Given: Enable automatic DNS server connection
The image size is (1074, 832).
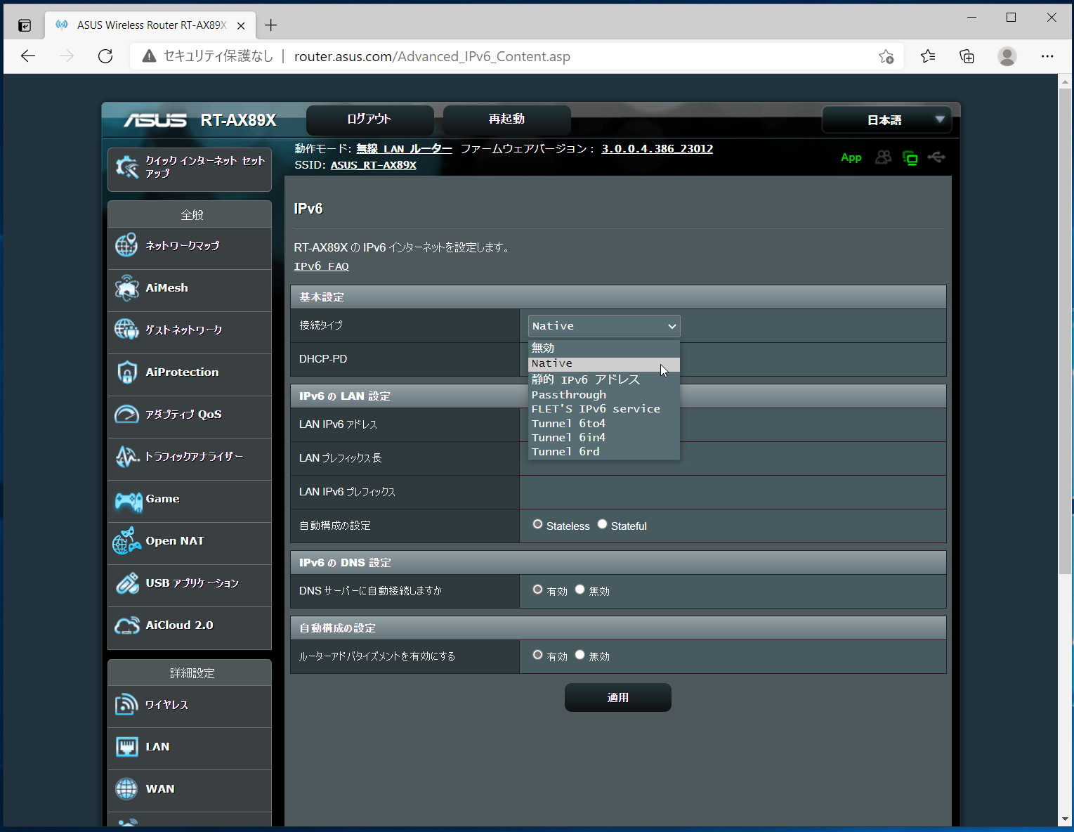Looking at the screenshot, I should [537, 590].
